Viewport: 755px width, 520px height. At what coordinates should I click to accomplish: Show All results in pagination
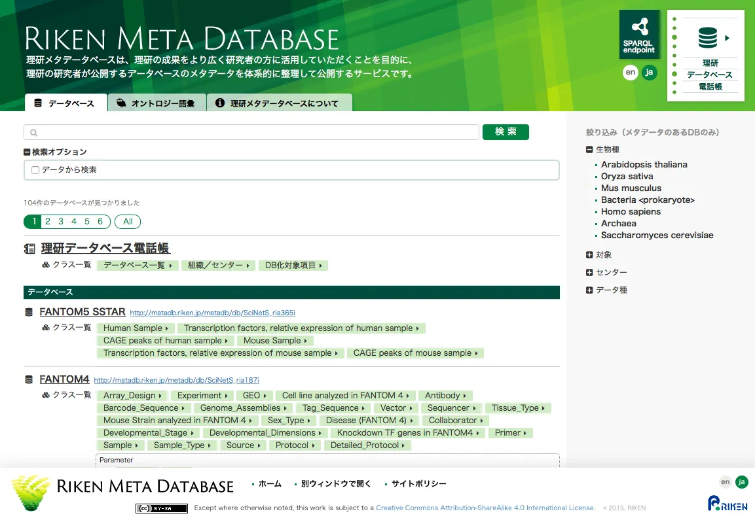click(x=128, y=221)
